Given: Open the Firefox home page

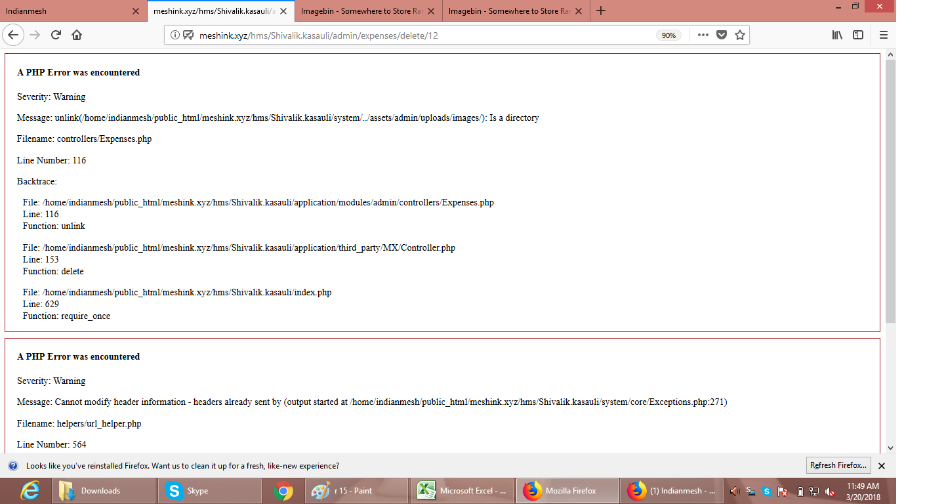Looking at the screenshot, I should click(x=77, y=35).
